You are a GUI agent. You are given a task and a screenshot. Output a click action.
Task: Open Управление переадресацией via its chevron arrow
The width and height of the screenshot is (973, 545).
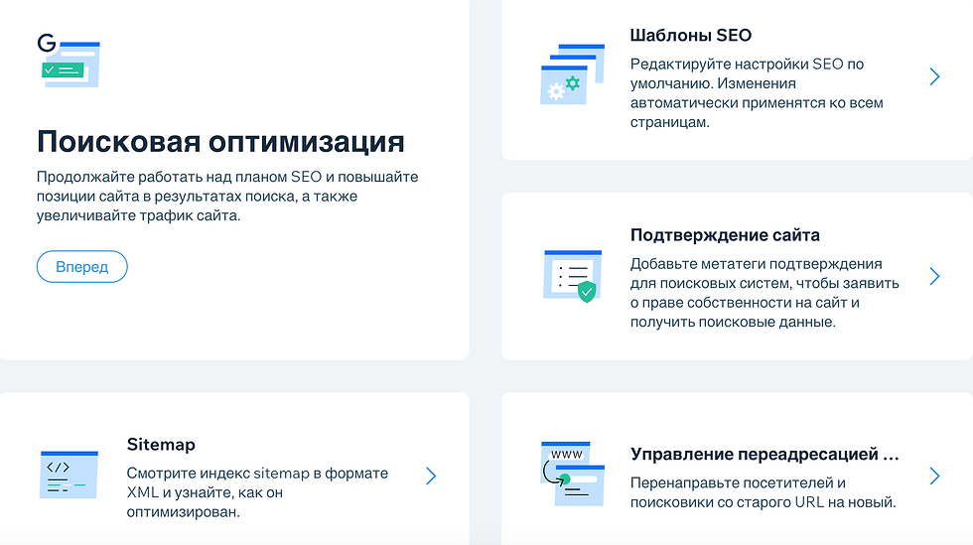934,476
